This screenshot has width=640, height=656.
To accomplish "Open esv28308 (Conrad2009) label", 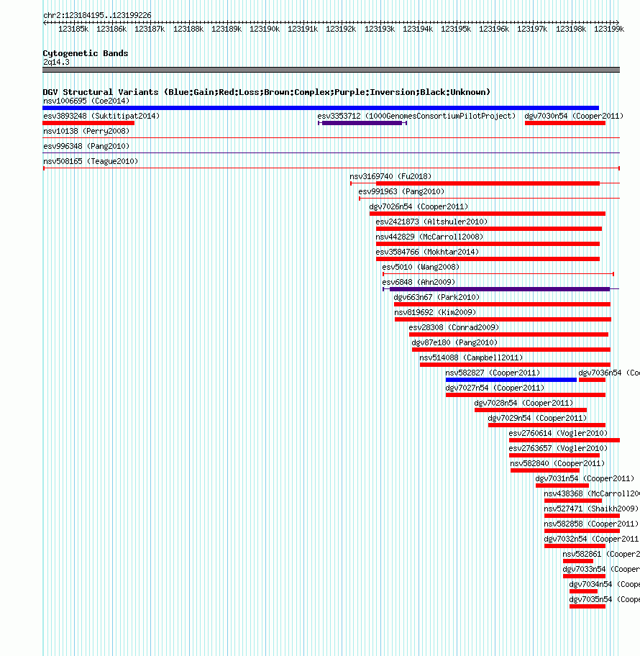I will [454, 327].
